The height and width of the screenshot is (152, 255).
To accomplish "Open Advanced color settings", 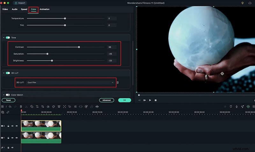I will pyautogui.click(x=106, y=100).
